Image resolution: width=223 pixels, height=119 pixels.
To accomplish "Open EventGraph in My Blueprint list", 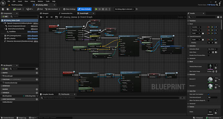I will pos(9,76).
